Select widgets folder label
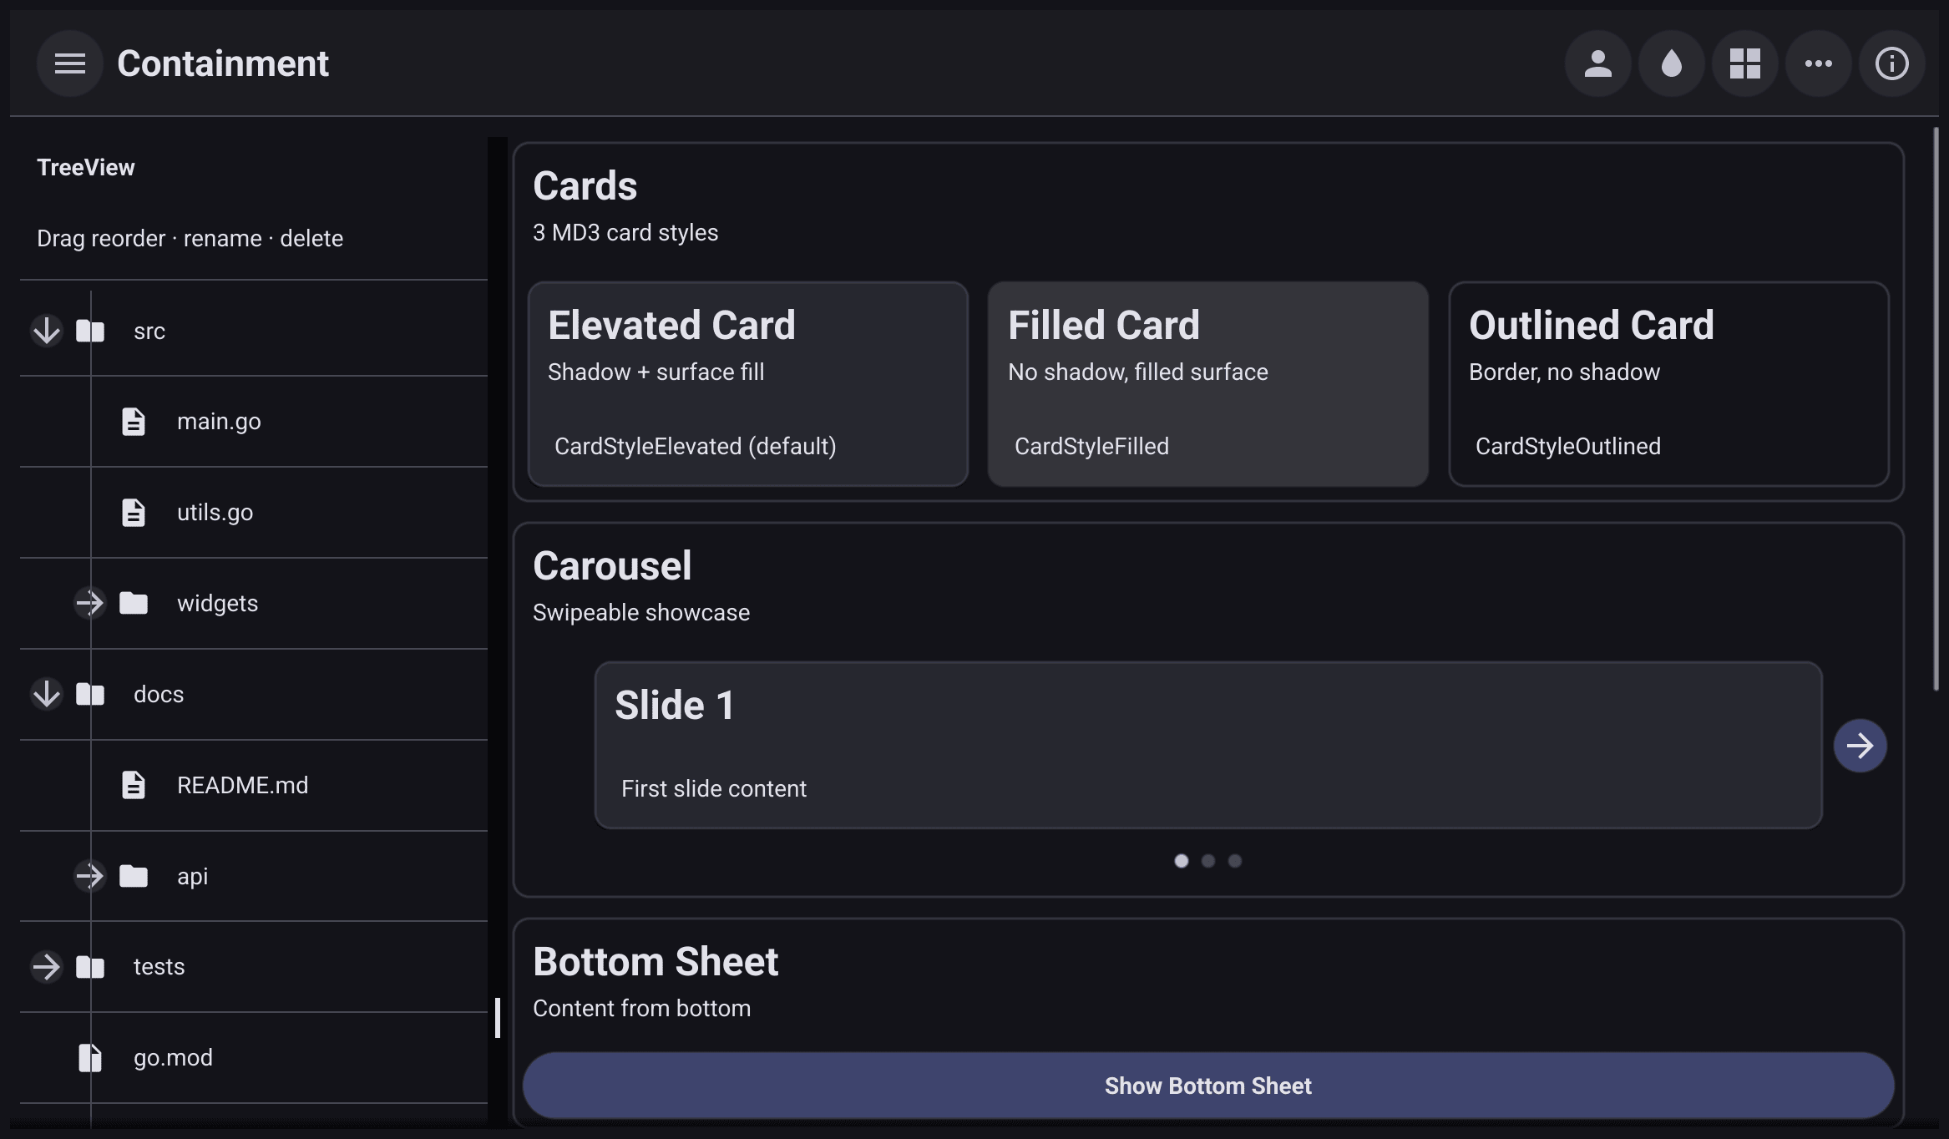 217,603
